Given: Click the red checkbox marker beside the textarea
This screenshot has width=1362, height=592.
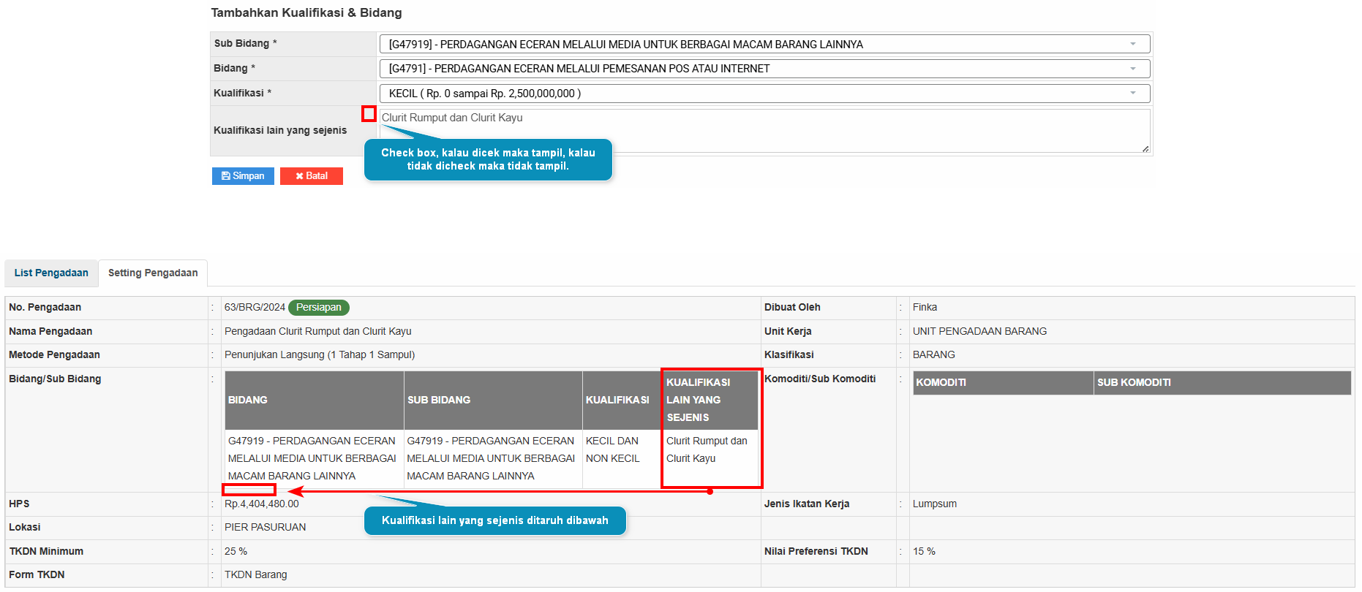Looking at the screenshot, I should (369, 114).
